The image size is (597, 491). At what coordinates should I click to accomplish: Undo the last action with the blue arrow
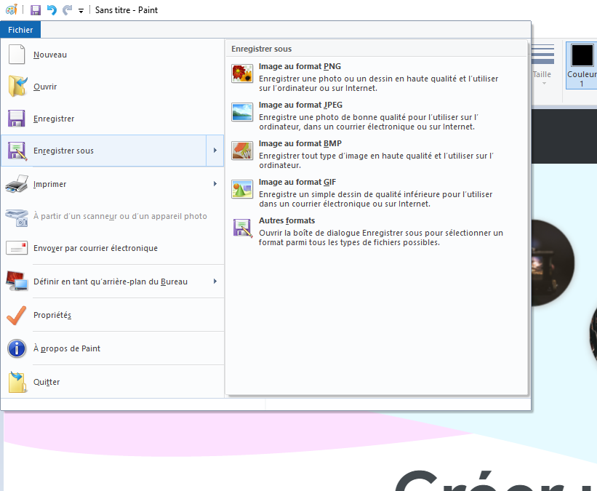(52, 10)
